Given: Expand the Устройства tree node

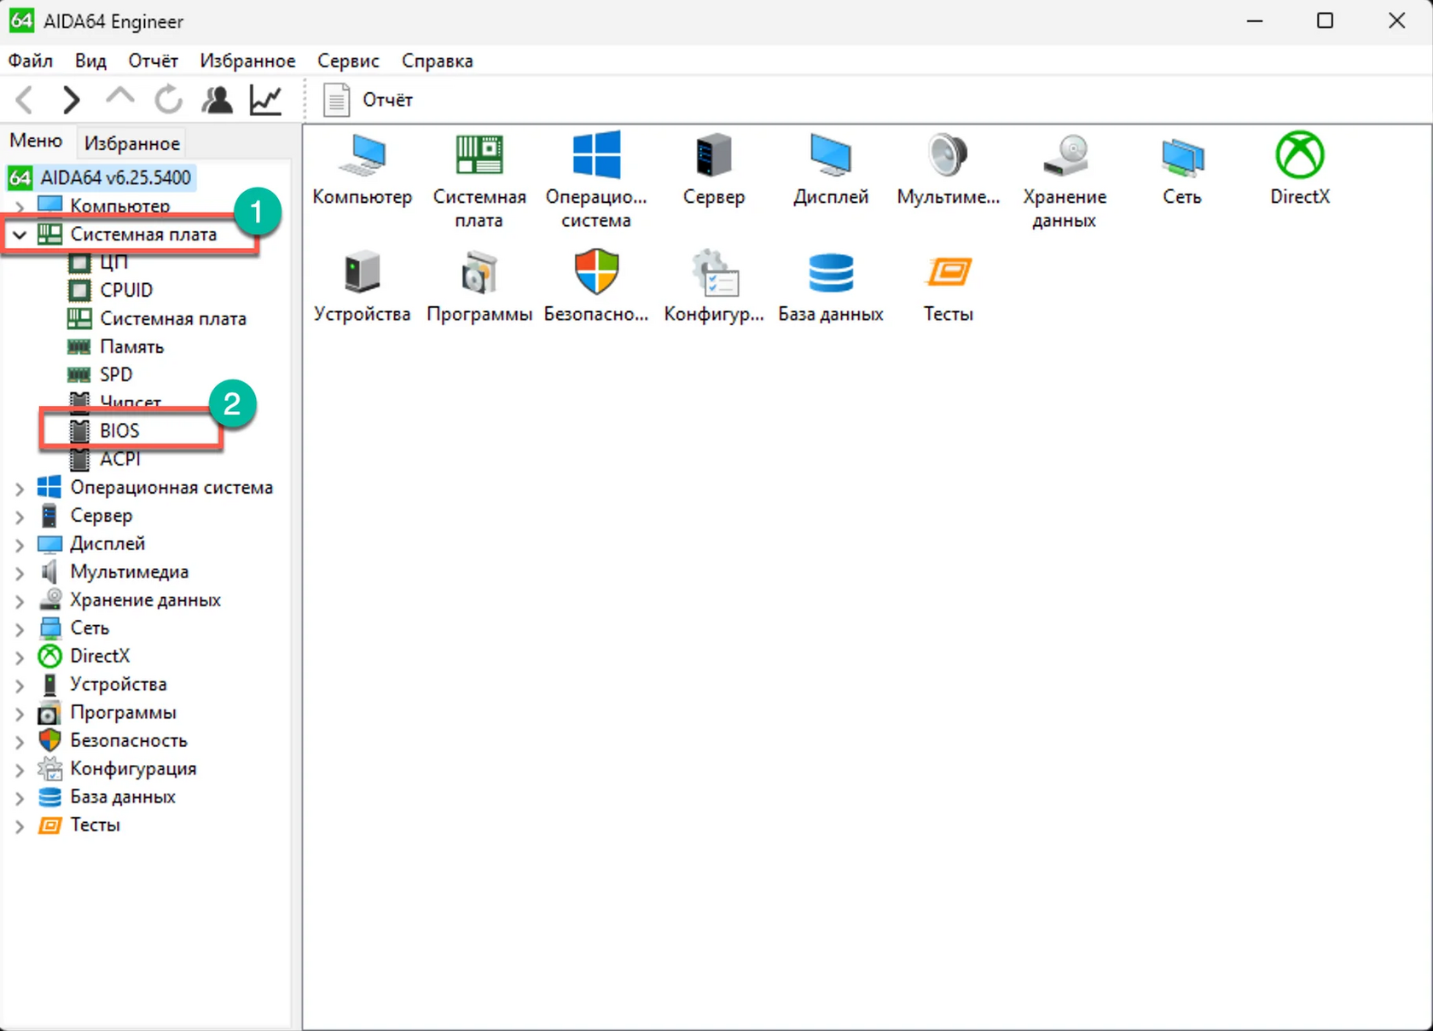Looking at the screenshot, I should 20,685.
